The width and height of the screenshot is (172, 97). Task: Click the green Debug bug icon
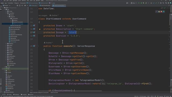[x=141, y=3]
